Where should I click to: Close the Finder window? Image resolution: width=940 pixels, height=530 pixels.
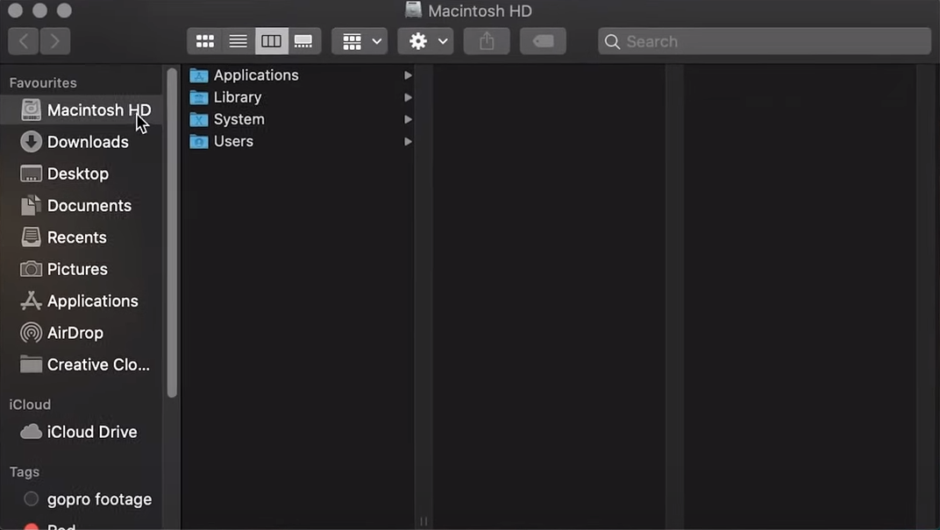[x=16, y=11]
